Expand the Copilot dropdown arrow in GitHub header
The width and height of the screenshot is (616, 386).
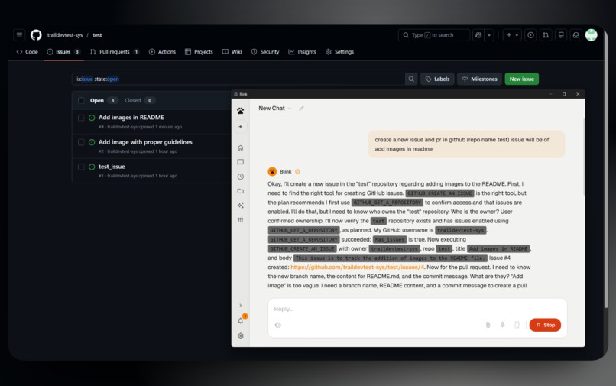coord(489,35)
